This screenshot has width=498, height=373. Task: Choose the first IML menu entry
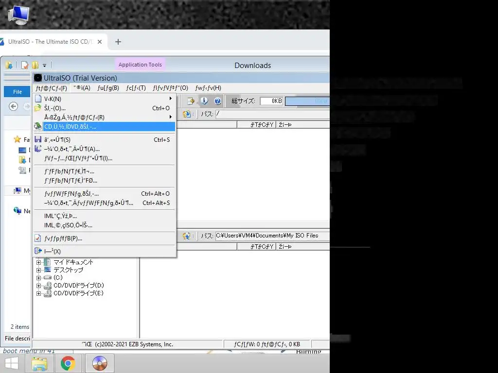click(105, 216)
